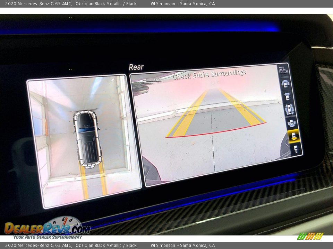Tap the rear camera feed with guide lines
This screenshot has height=249, width=333.
pos(216,125)
